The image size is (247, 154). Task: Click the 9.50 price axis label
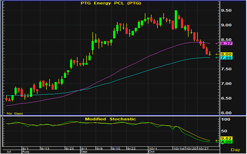tap(226, 11)
